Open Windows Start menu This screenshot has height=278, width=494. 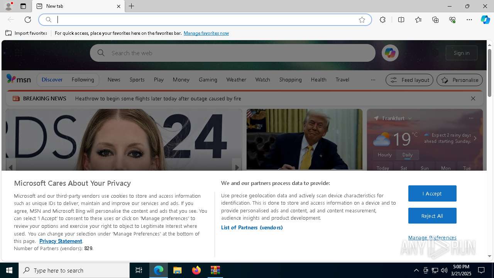[9, 270]
